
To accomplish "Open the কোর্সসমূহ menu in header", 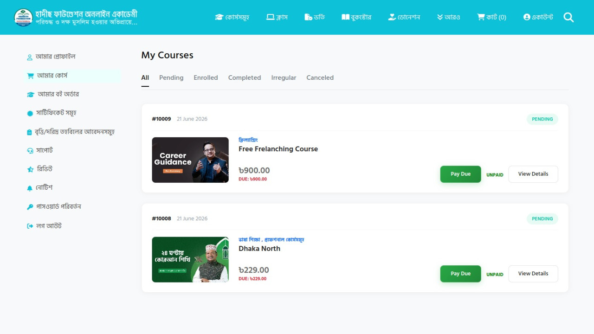I will click(x=232, y=17).
